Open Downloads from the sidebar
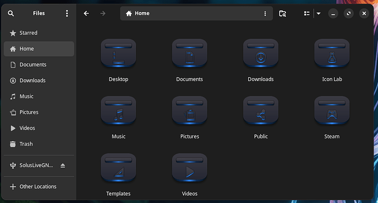 (39, 80)
